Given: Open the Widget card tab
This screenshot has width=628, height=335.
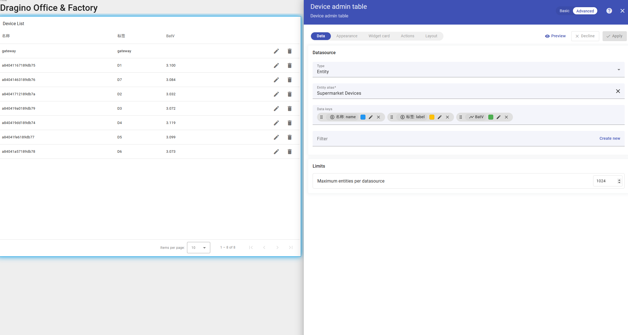Looking at the screenshot, I should click(379, 36).
